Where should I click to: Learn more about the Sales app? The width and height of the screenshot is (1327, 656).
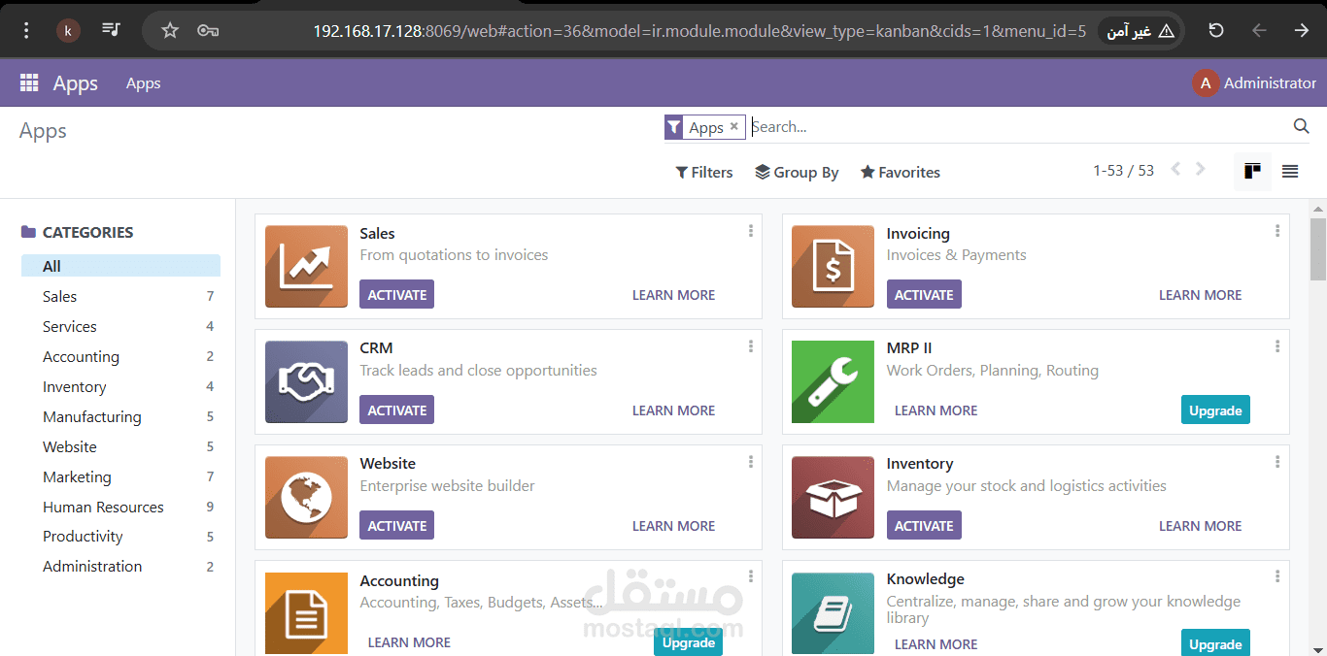pos(673,295)
